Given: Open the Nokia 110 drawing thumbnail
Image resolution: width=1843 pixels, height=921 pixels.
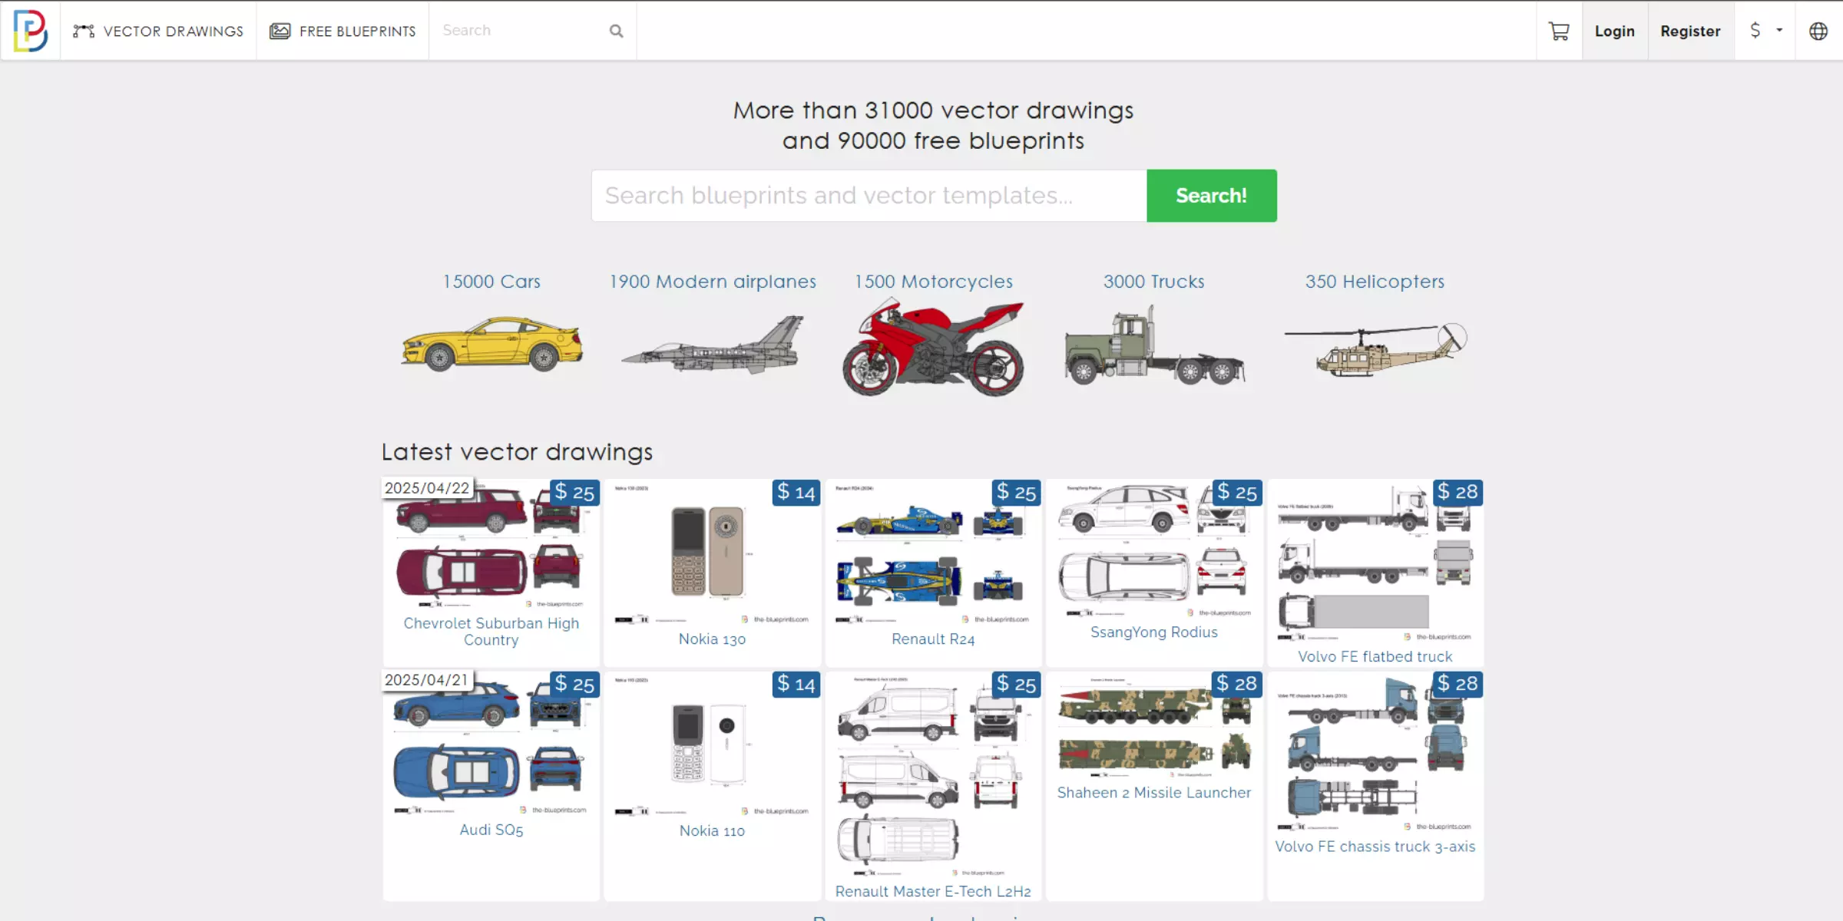Looking at the screenshot, I should point(712,744).
